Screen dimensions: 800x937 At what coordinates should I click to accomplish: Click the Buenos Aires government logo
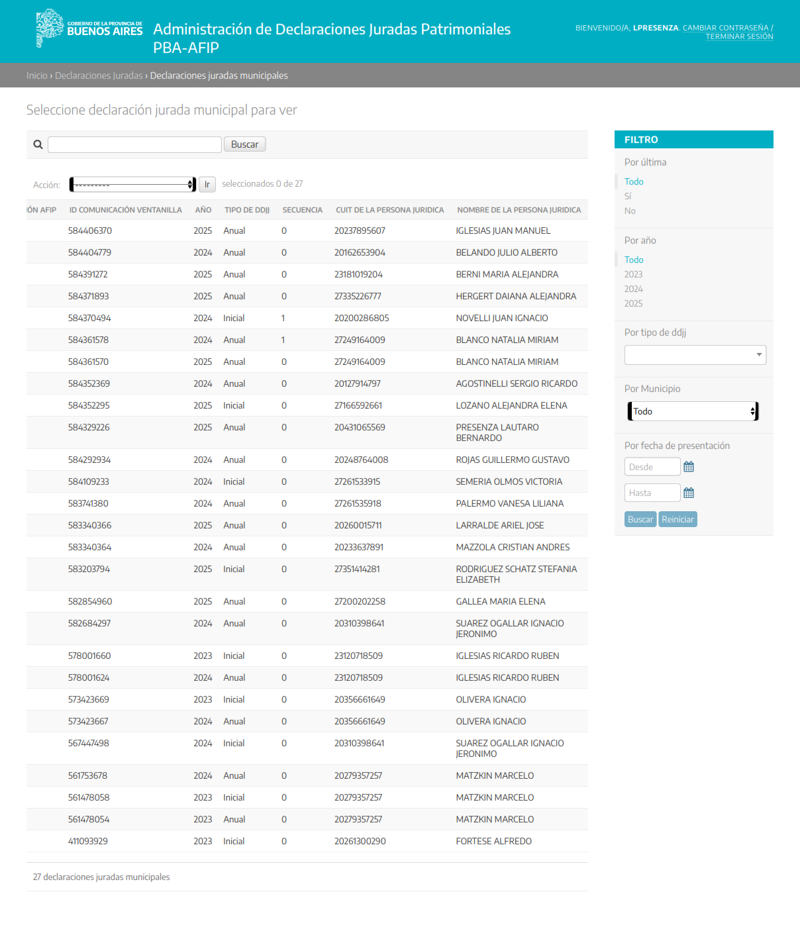point(89,28)
